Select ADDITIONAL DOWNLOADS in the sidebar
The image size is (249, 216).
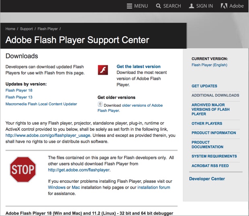[215, 96]
